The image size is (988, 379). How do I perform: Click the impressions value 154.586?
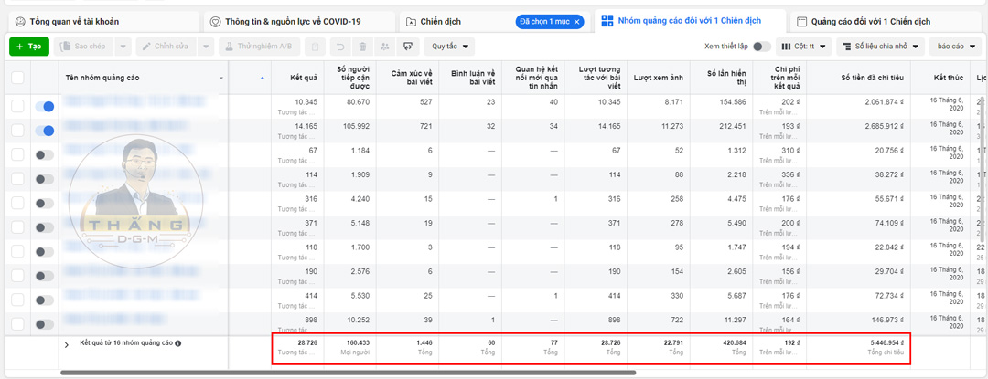(x=732, y=101)
